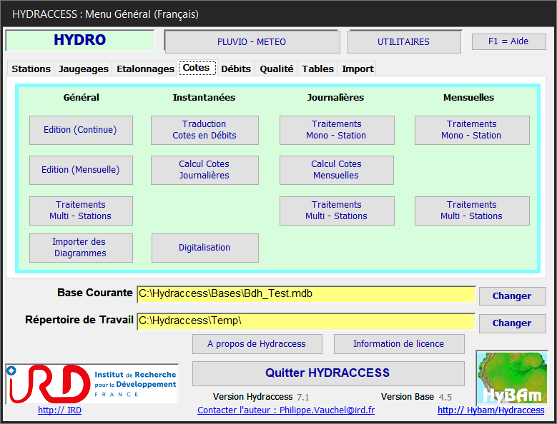Click Quitter HYDRACCESS button
Screen dimensions: 557x424
(328, 373)
